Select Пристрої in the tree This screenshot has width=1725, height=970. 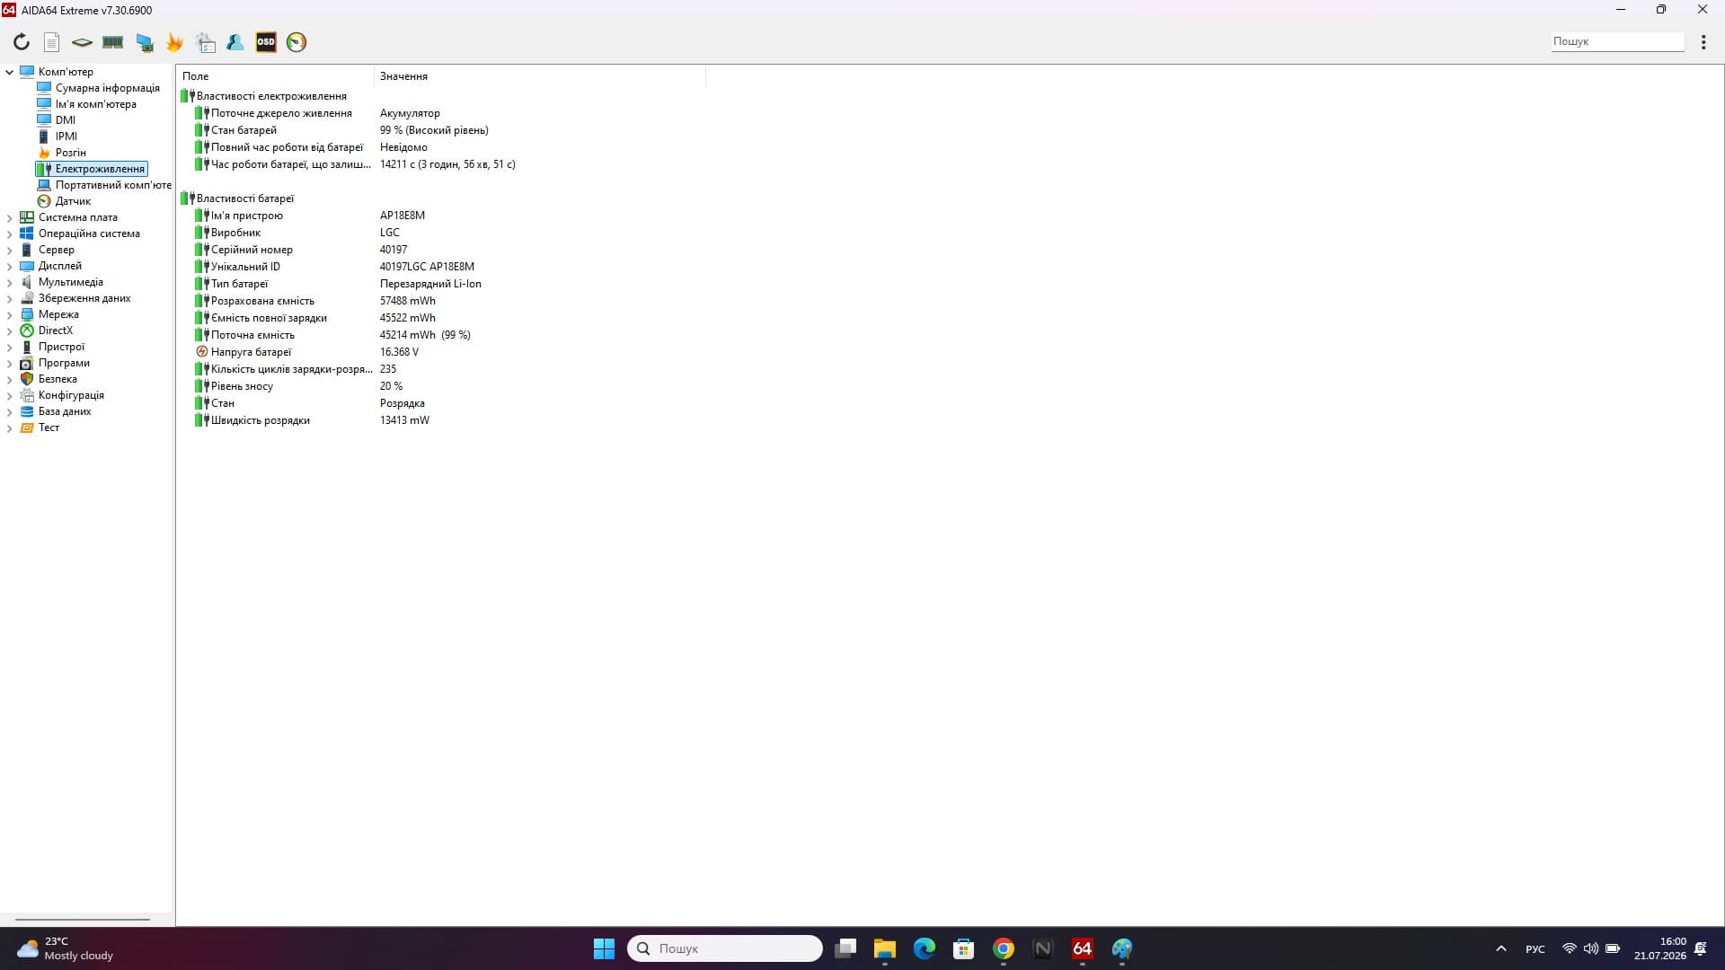click(61, 347)
